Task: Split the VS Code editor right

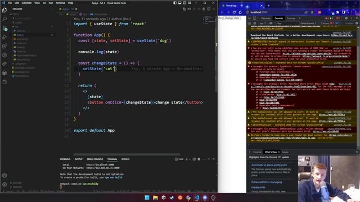Action: (x=209, y=9)
